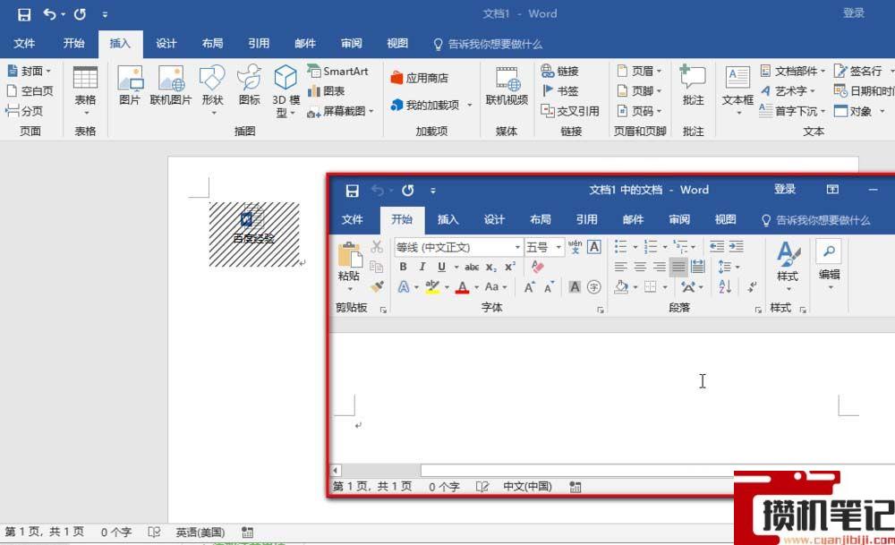Open 样式 styles gallery
Viewport: 895px width, 545px height.
pos(788,266)
